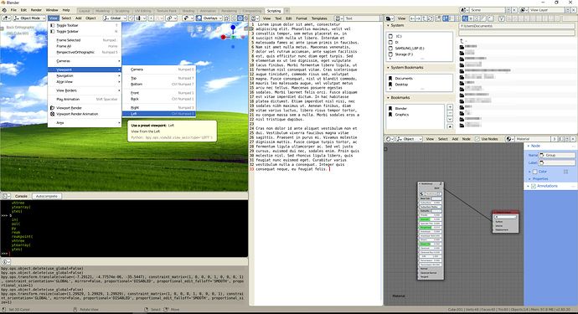Image resolution: width=578 pixels, height=314 pixels.
Task: Toggle the Annotations panel checkbox
Action: point(533,186)
